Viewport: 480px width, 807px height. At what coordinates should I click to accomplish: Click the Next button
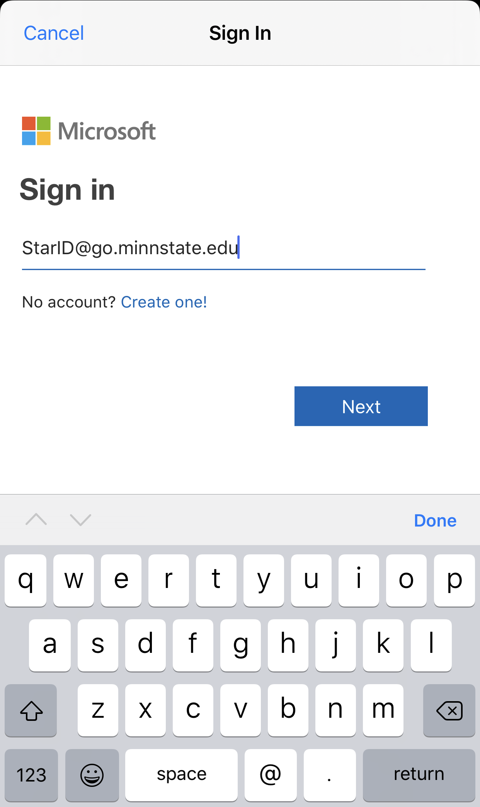tap(361, 406)
